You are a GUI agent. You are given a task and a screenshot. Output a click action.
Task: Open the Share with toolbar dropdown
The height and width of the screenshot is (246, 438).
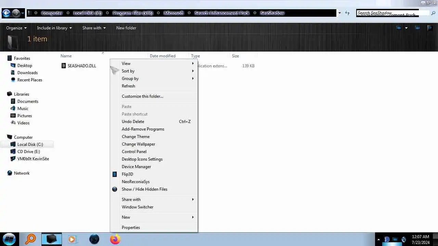tap(94, 28)
